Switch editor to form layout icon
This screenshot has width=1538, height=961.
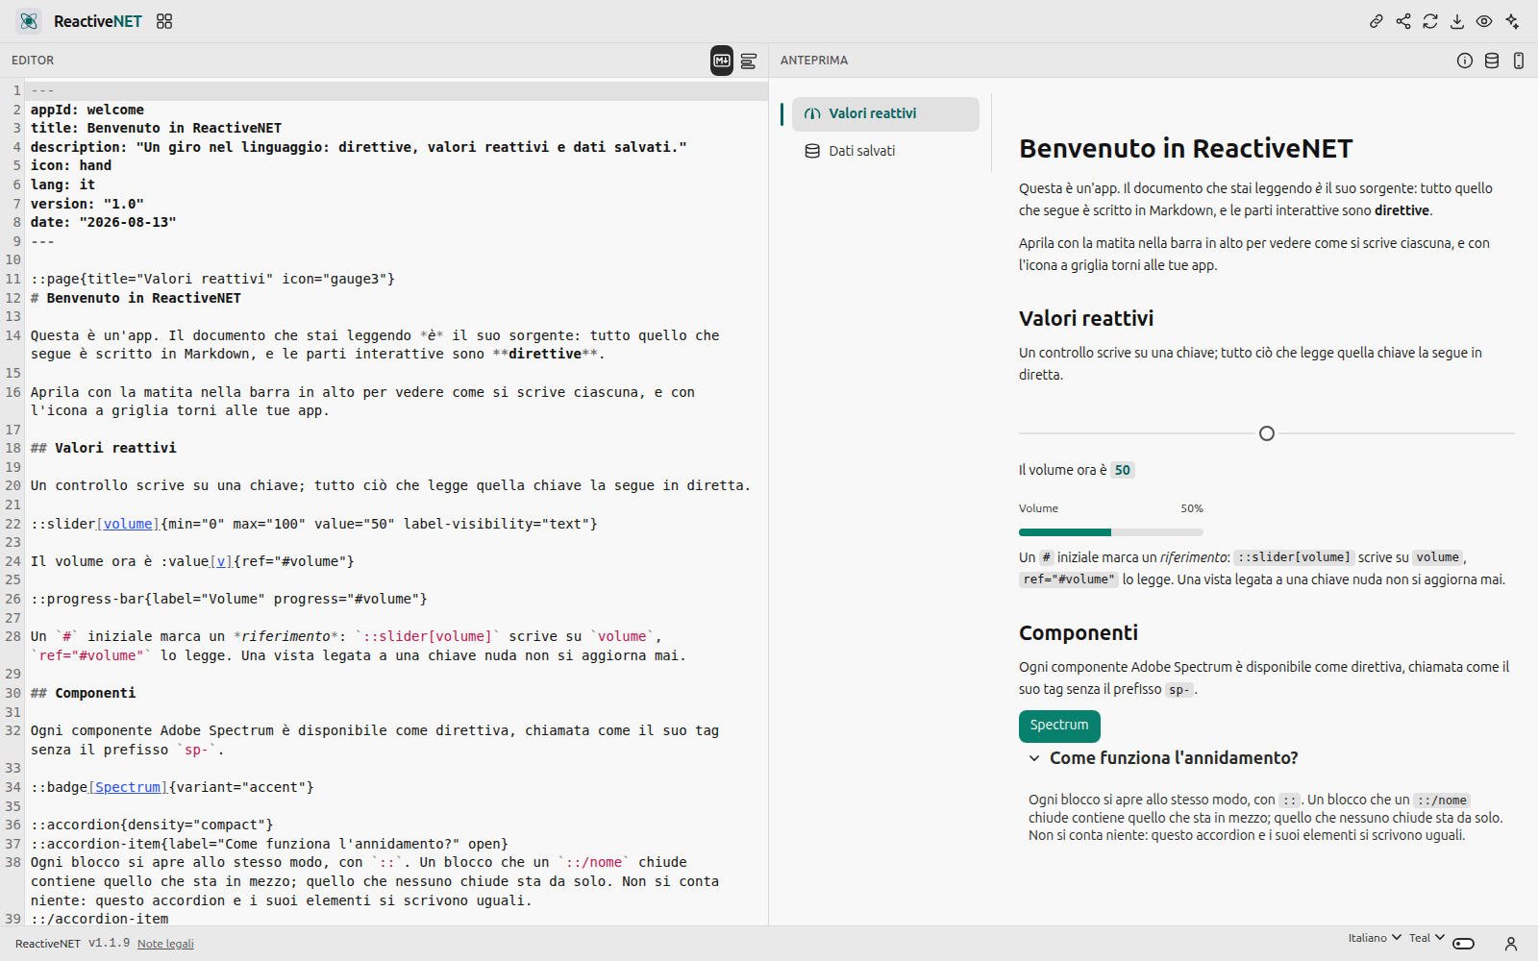click(749, 61)
